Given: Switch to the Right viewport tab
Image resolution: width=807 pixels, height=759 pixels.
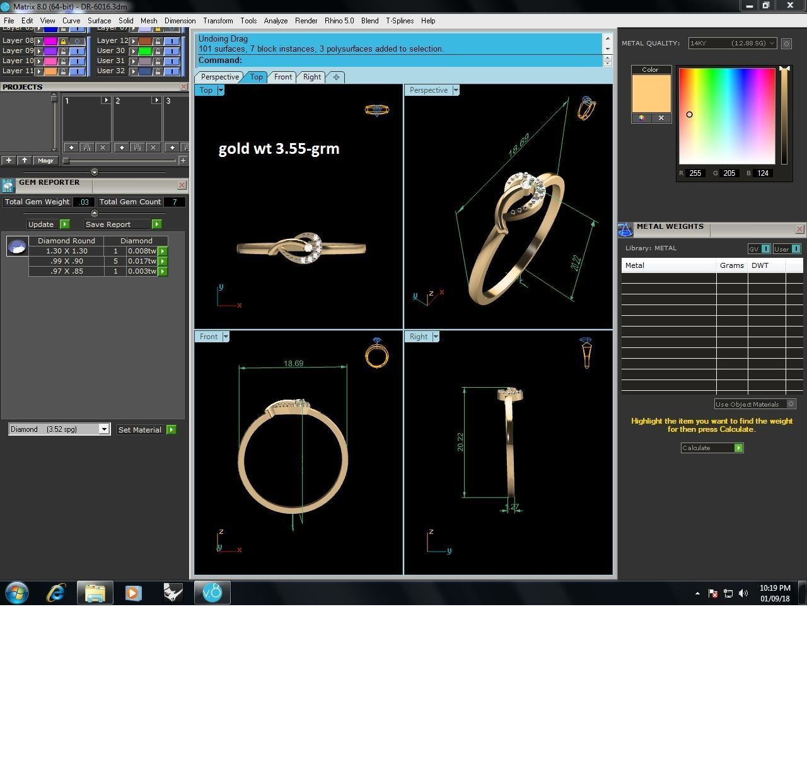Looking at the screenshot, I should coord(312,77).
